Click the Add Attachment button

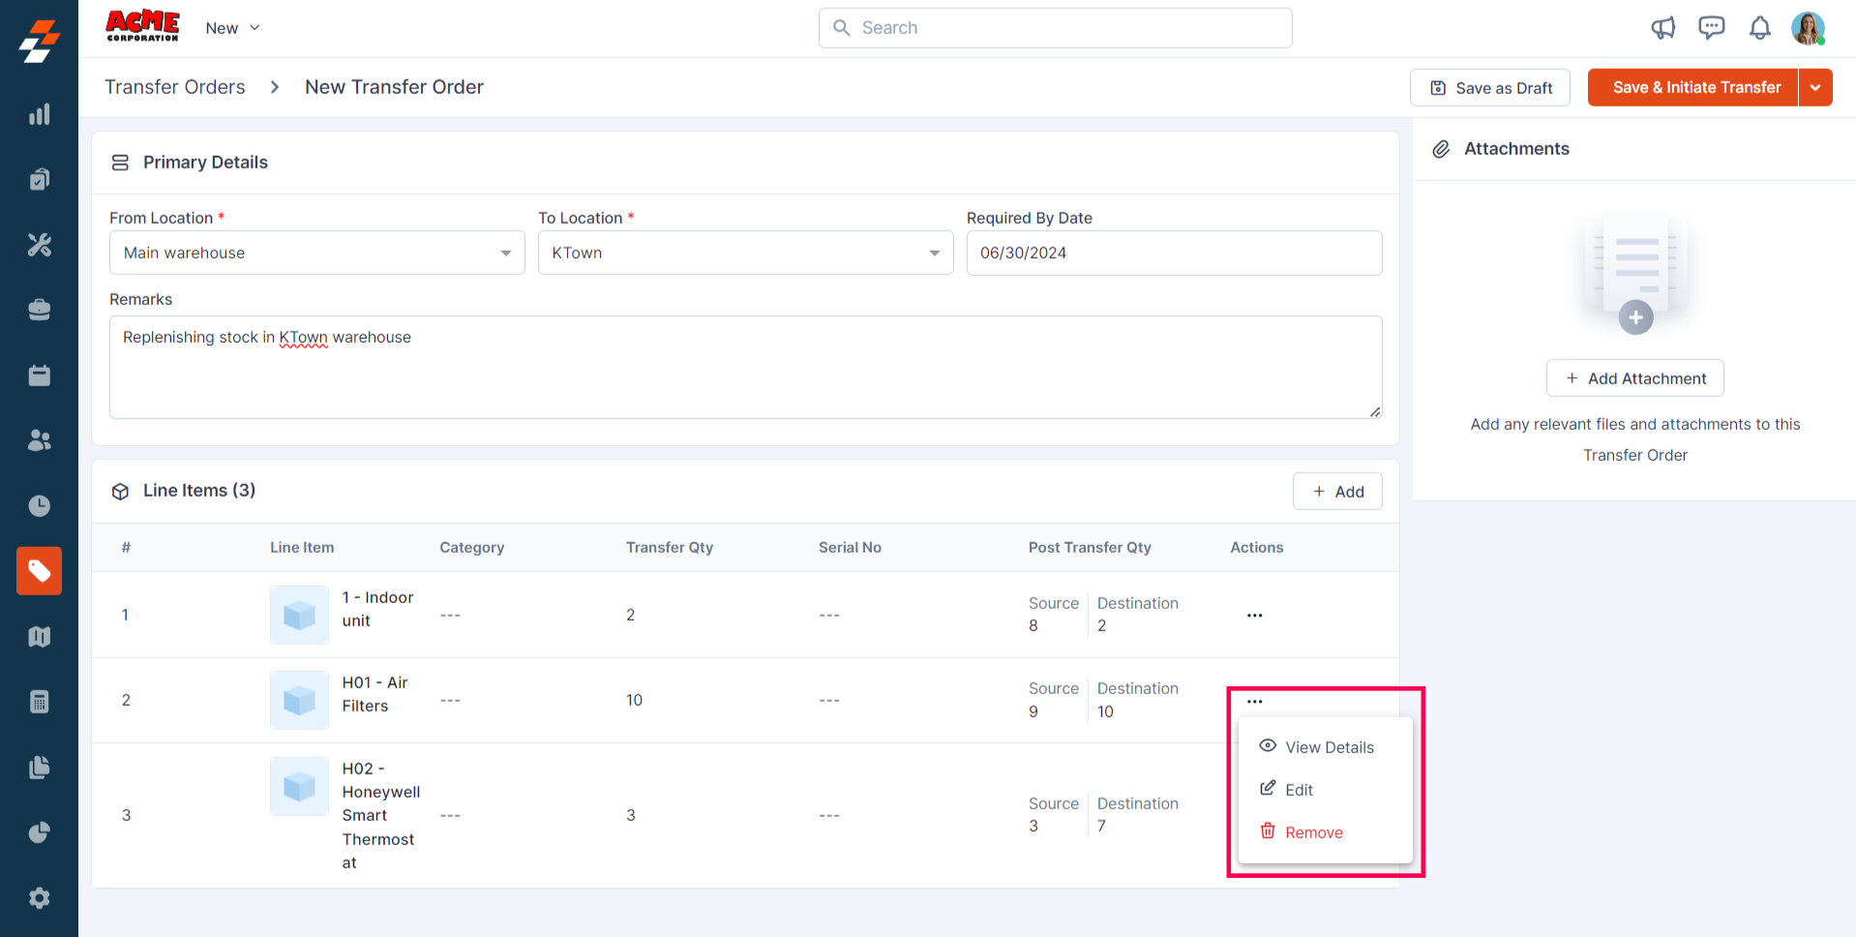point(1634,378)
